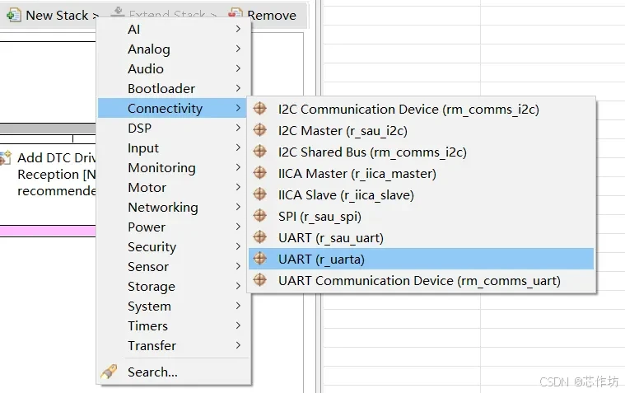Expand the Networking submenu arrow
The image size is (625, 393).
(238, 207)
